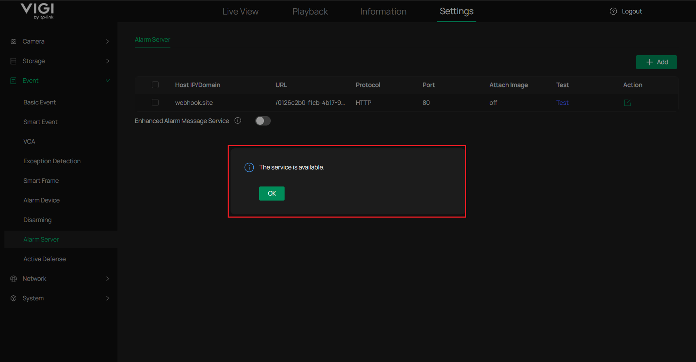The height and width of the screenshot is (362, 696).
Task: Open edit action icon for webhook.site row
Action: [627, 103]
